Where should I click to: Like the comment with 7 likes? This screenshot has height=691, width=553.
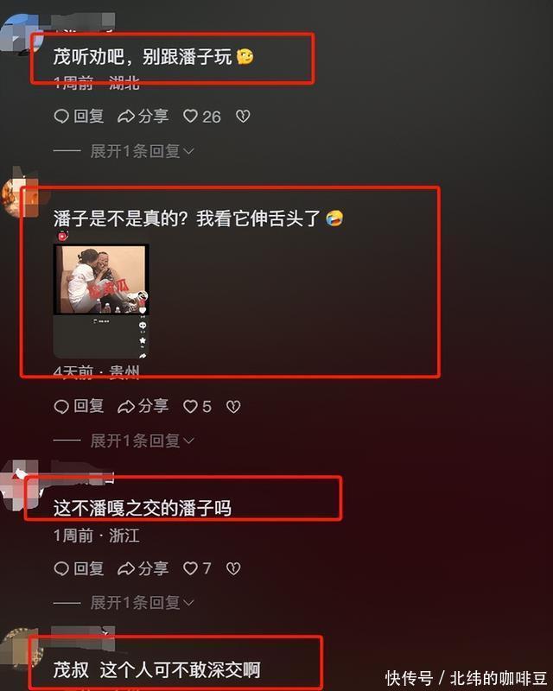pos(197,568)
